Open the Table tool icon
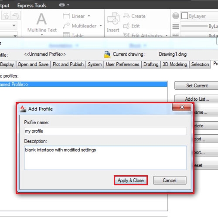Viewport: 218px width, 218px height. 66,35
